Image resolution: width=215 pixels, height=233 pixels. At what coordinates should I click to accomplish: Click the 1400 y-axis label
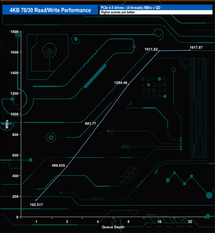tap(14, 73)
